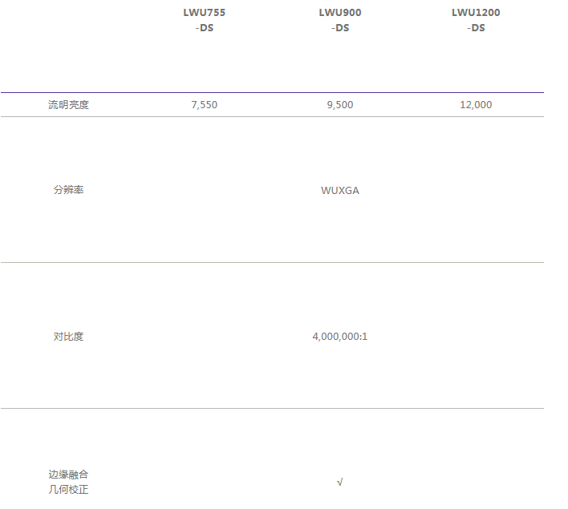Select the -DS suffix under LWU900

pyautogui.click(x=339, y=28)
